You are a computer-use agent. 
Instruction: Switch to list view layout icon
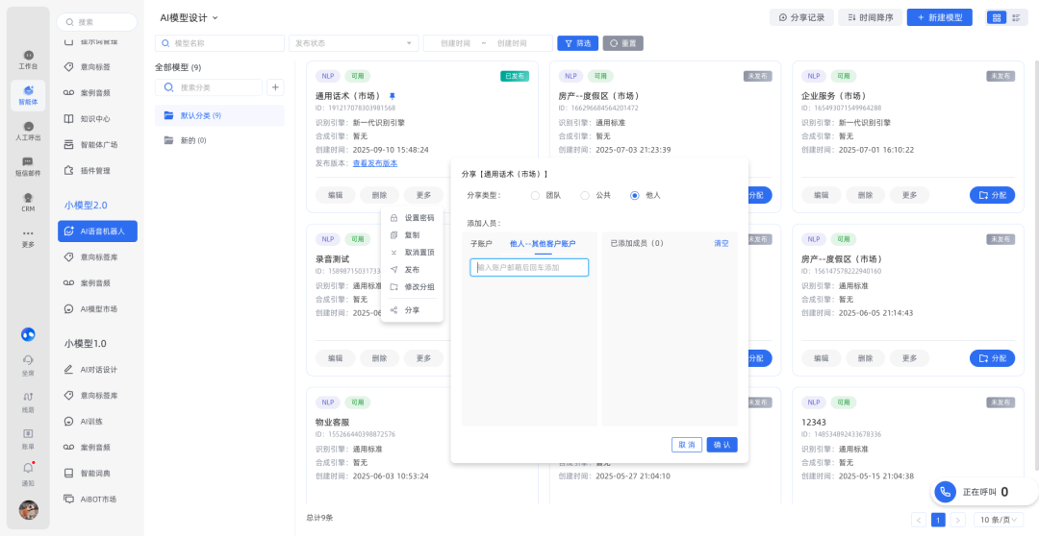tap(1016, 17)
